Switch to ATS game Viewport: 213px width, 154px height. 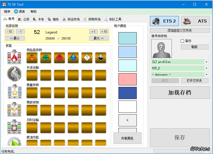195,21
